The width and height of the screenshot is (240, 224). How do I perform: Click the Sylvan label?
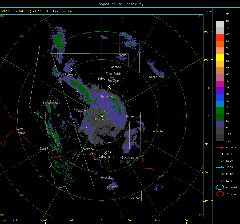102,79
